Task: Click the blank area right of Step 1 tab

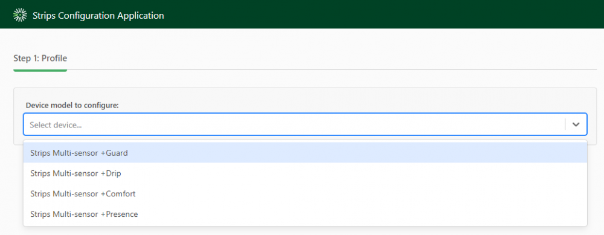Action: pyautogui.click(x=332, y=58)
